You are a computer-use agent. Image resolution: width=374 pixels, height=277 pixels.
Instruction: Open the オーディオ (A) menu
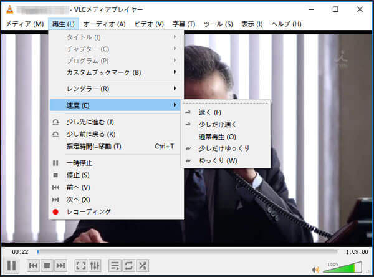[x=104, y=24]
